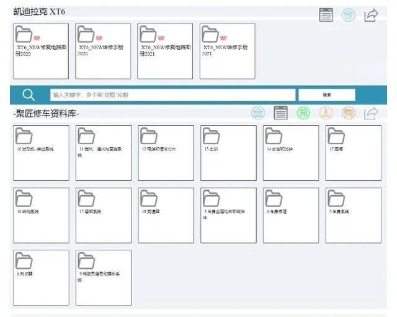Focus the keyword search input field
The height and width of the screenshot is (317, 397).
(x=172, y=95)
